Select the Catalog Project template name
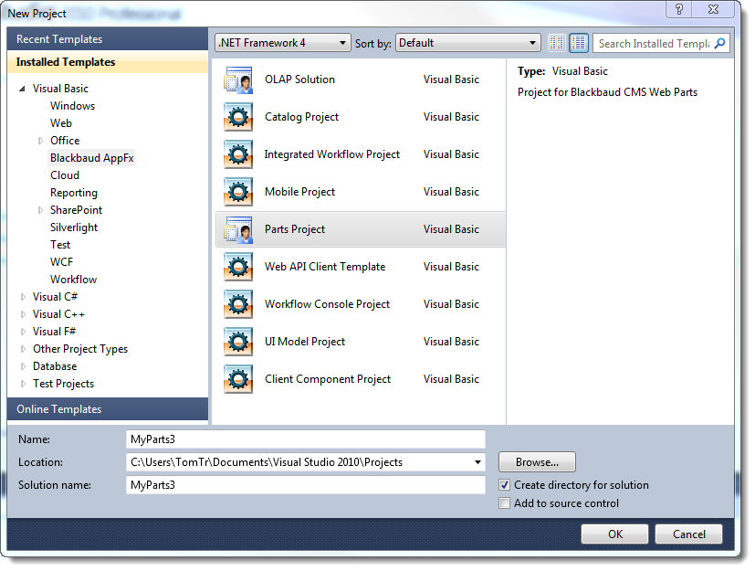Screen dimensions: 755x571 (302, 117)
